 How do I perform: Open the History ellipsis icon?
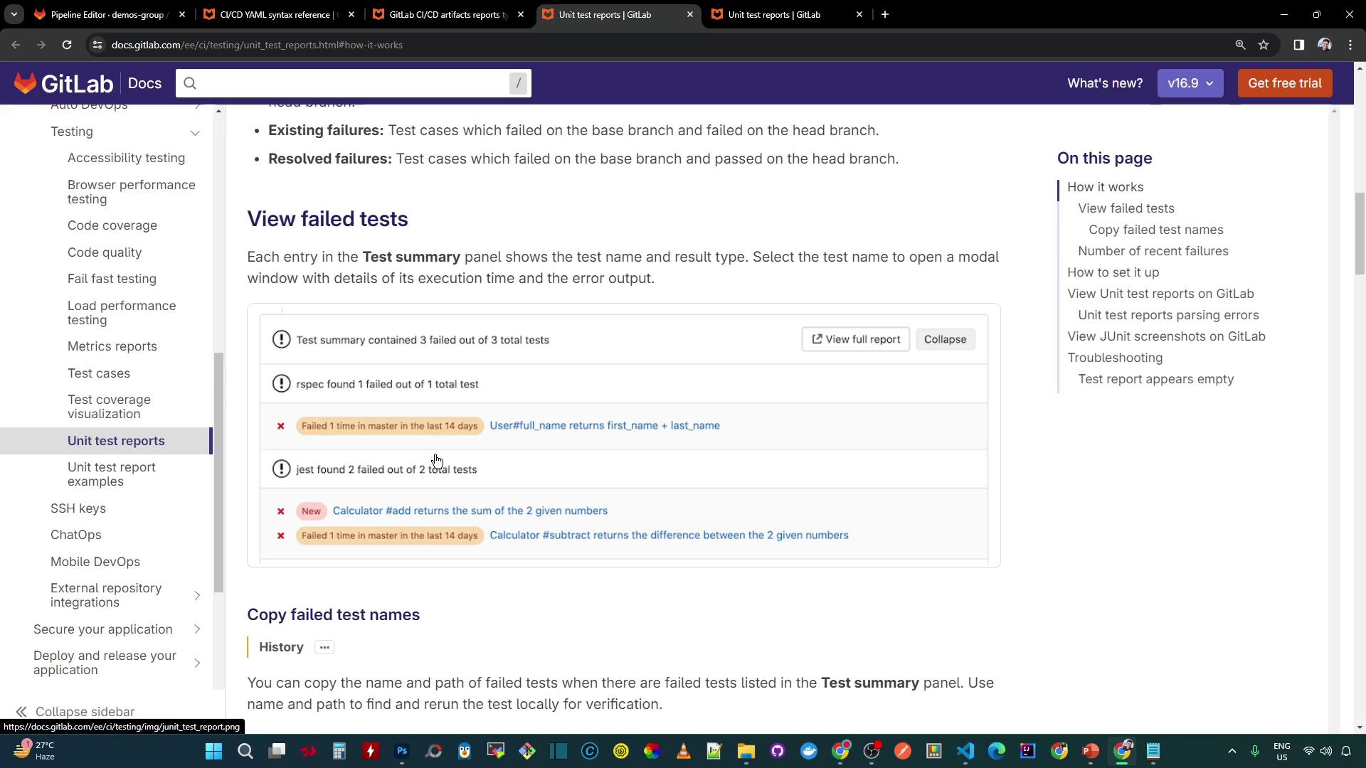(324, 647)
